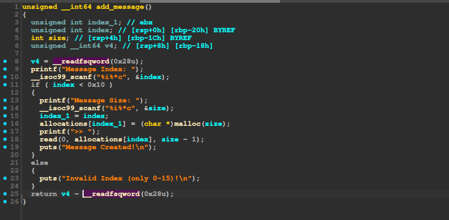Click the malloc call on line 16
This screenshot has width=449, height=220.
[x=185, y=124]
